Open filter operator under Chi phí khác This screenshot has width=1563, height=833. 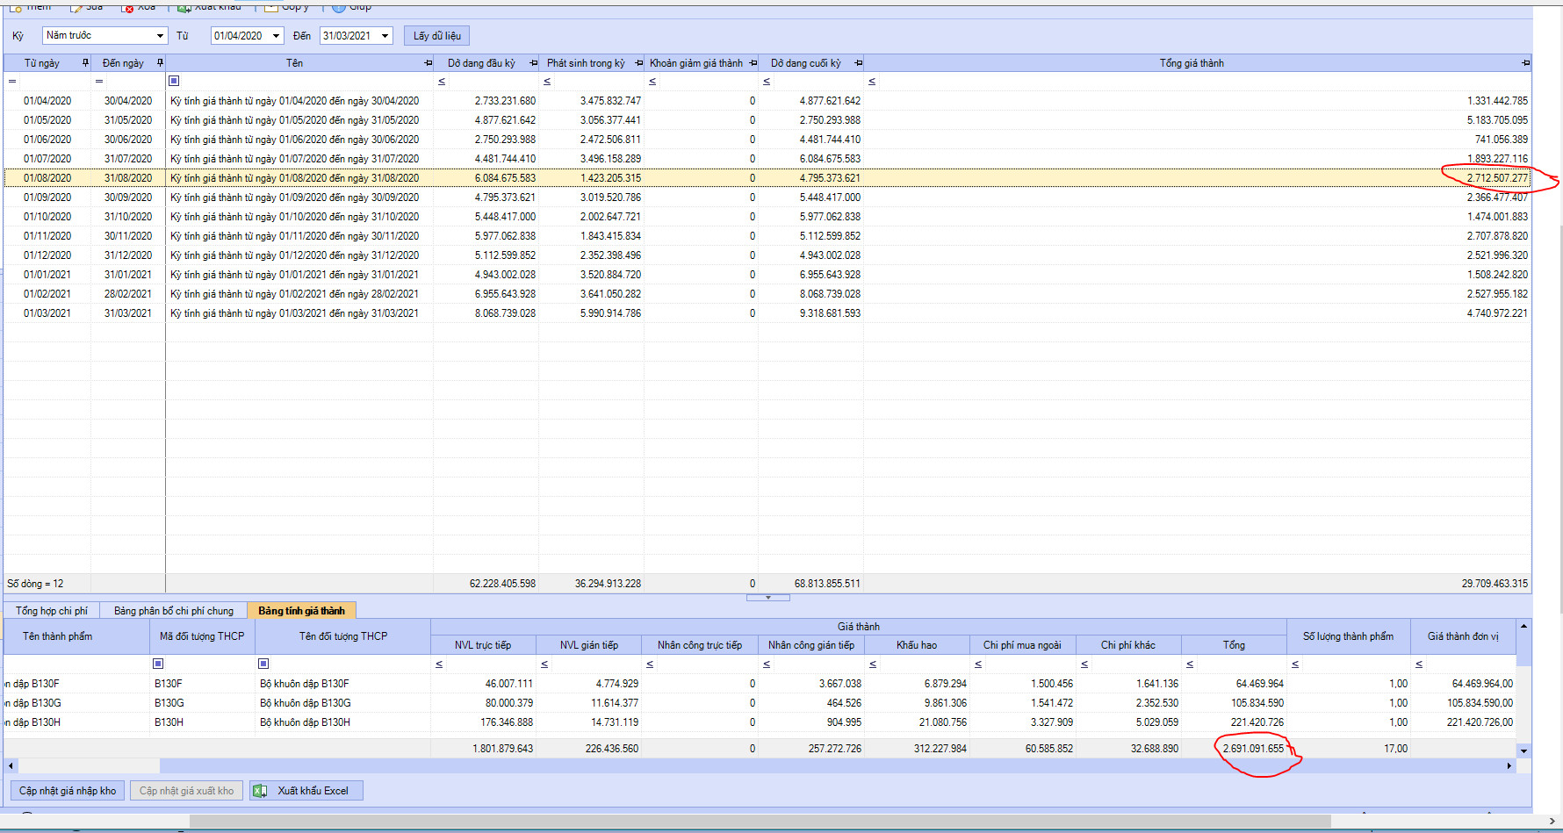click(x=1084, y=664)
